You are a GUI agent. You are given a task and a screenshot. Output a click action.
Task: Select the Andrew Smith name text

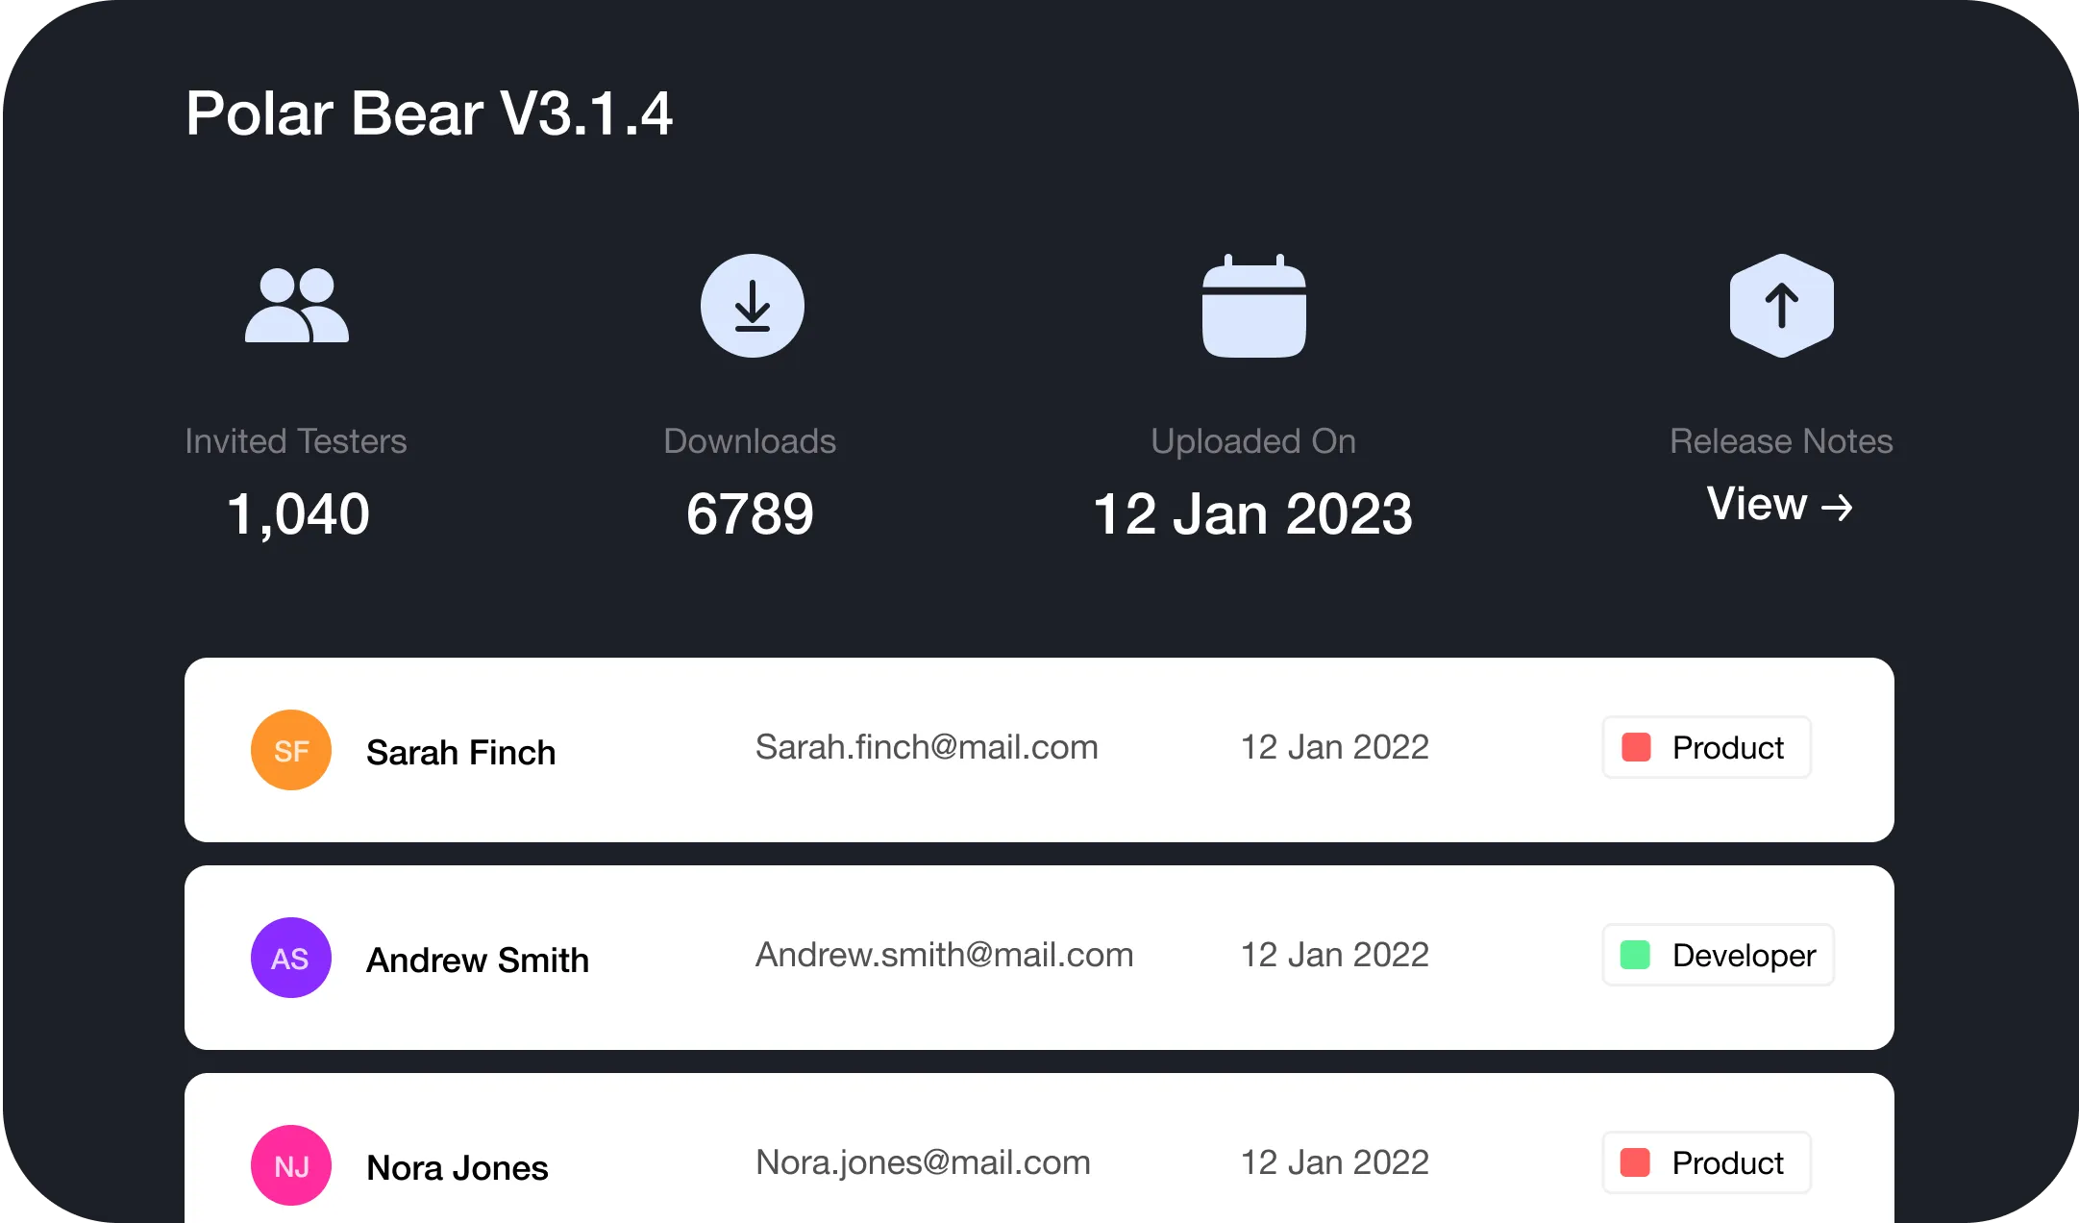click(x=478, y=960)
